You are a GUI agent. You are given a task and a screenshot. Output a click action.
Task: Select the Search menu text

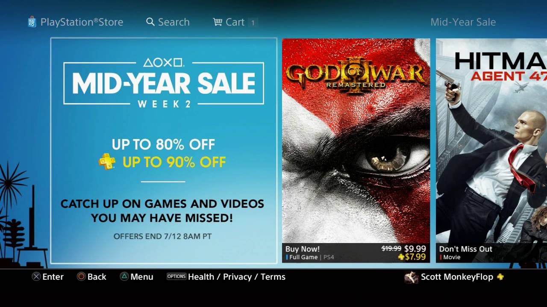point(174,22)
